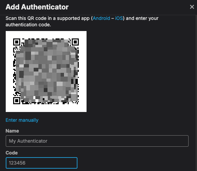
Task: Click the Enter manually link
Action: click(22, 120)
